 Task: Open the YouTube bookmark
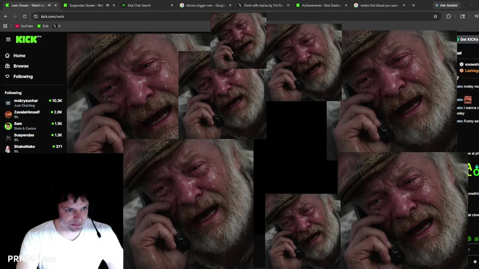24,26
